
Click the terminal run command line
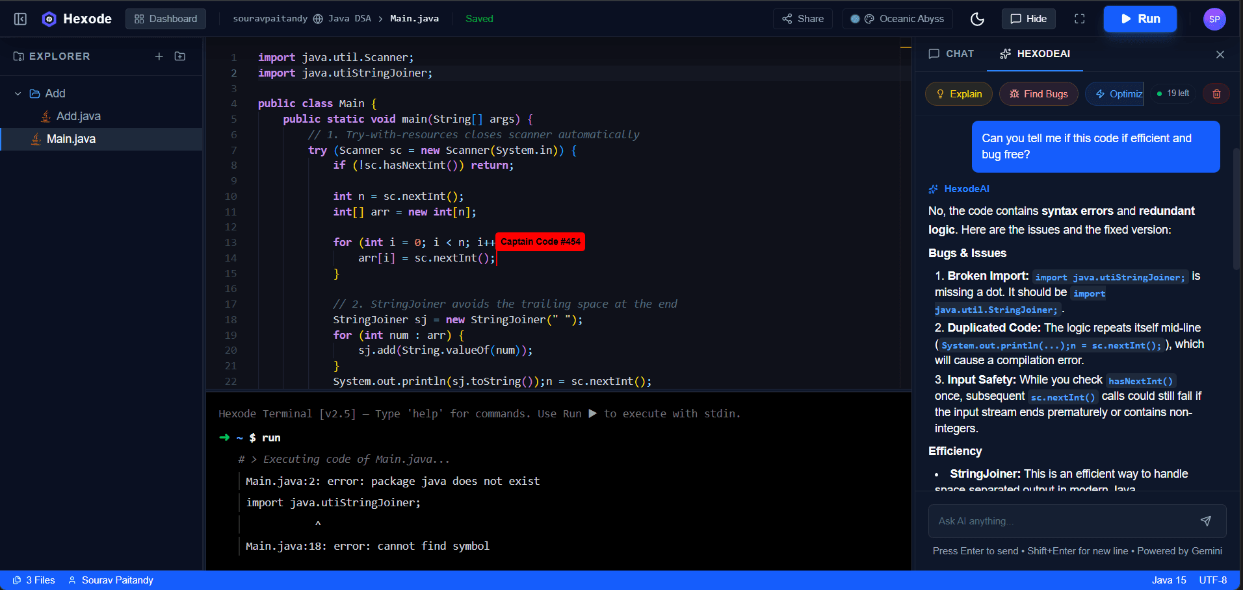[250, 438]
